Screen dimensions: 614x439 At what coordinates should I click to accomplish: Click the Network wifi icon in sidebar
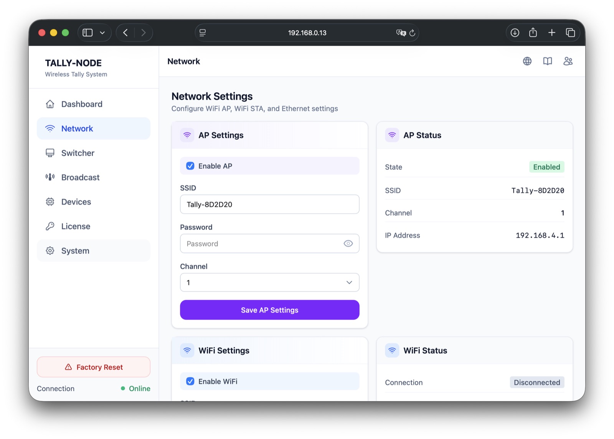pyautogui.click(x=50, y=128)
